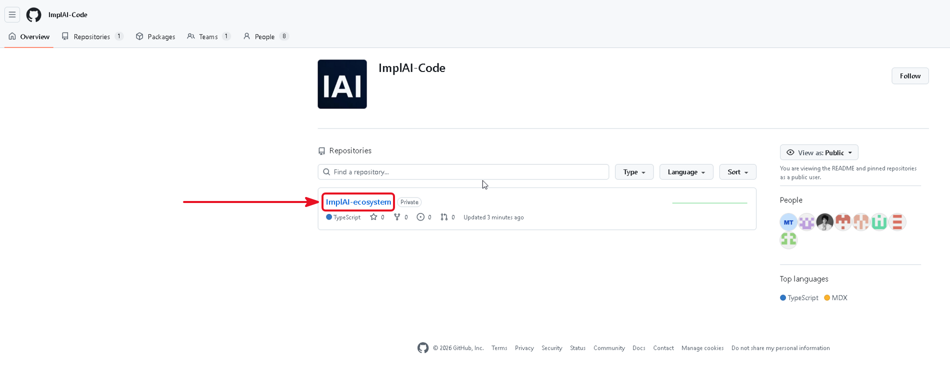Screen dimensions: 950x376
Task: Open the Security footer link
Action: point(551,348)
